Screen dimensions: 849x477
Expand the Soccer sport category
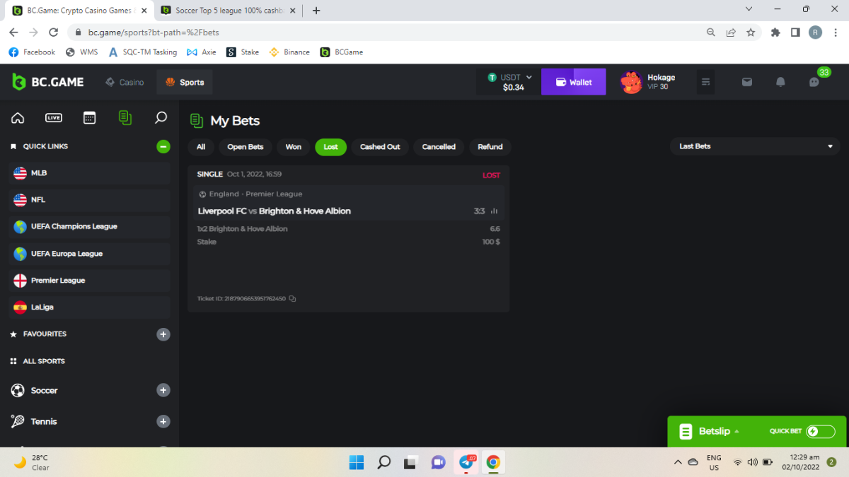pyautogui.click(x=163, y=390)
